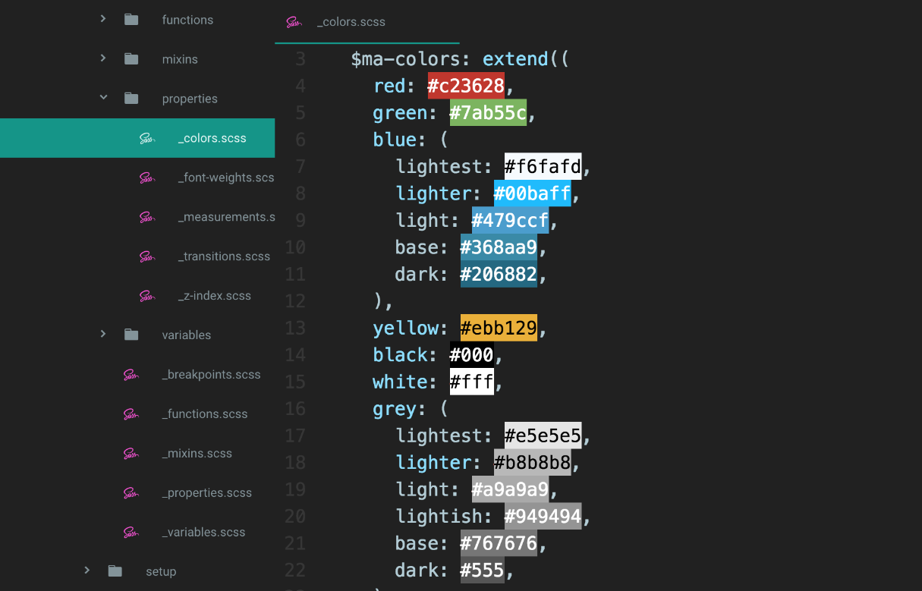Expand the functions folder
This screenshot has height=591, width=922.
[x=103, y=19]
